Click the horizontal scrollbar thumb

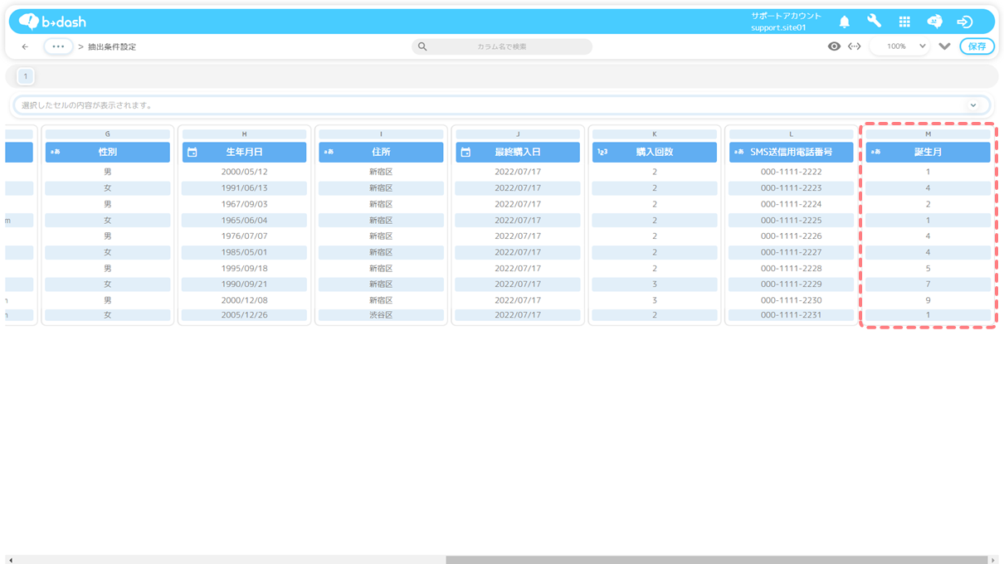(x=717, y=560)
